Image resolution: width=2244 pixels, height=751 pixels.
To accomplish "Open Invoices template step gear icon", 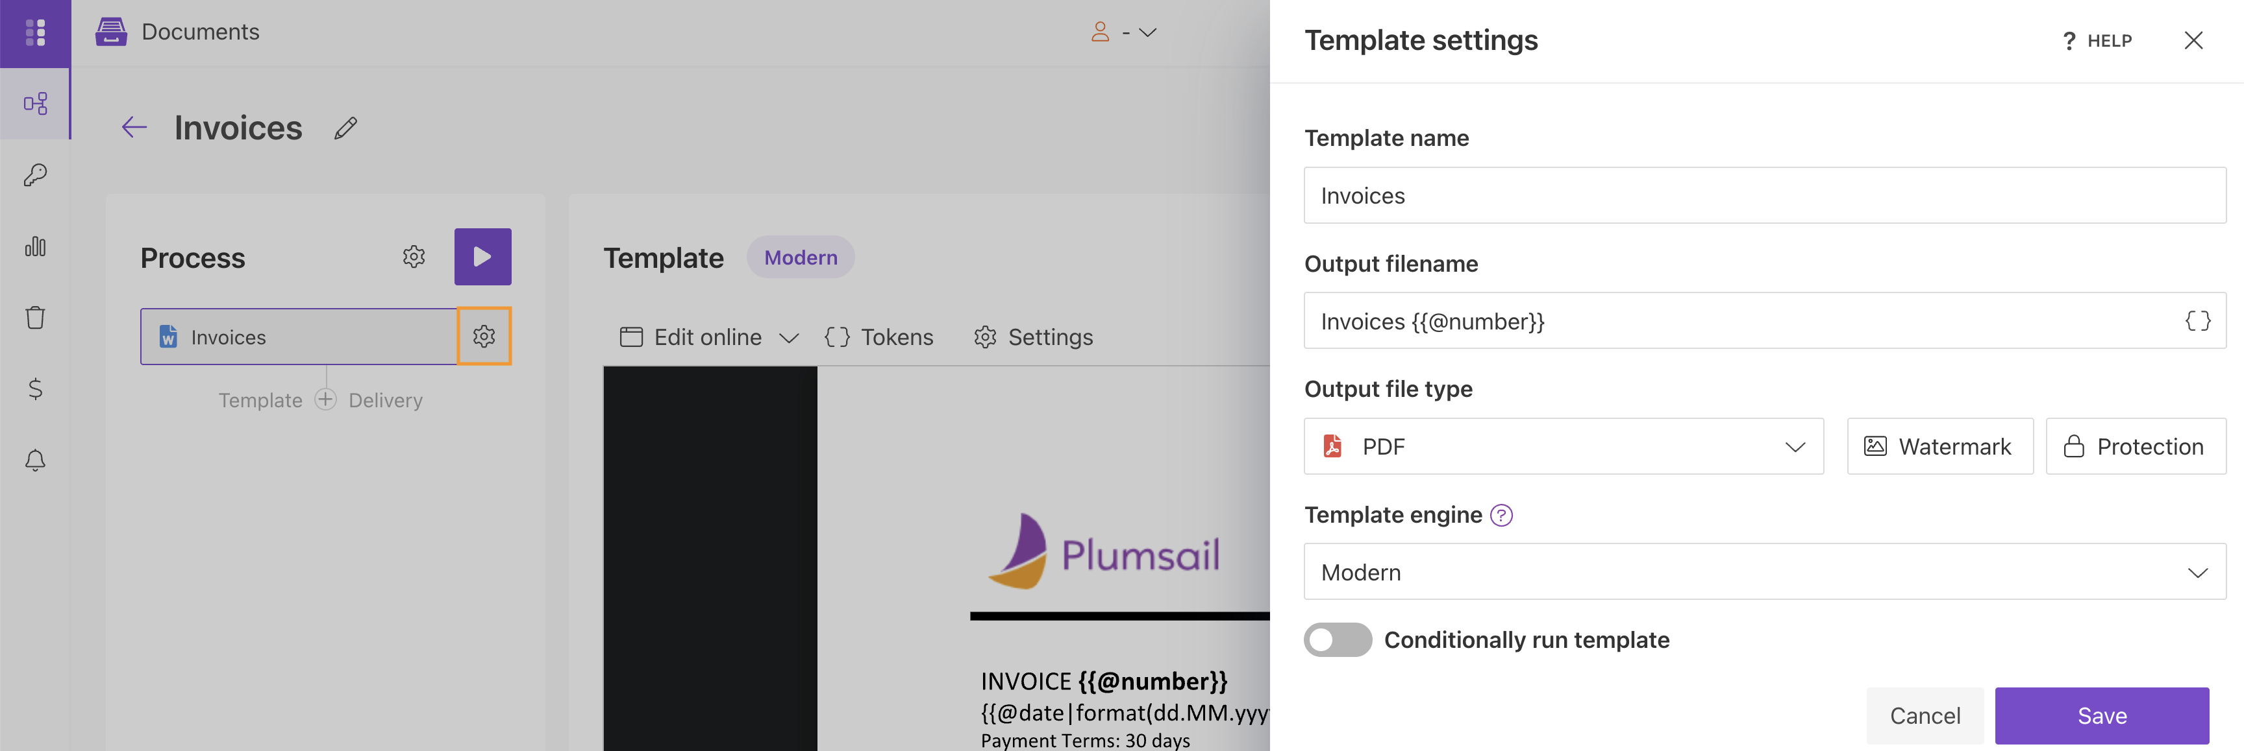I will 484,336.
